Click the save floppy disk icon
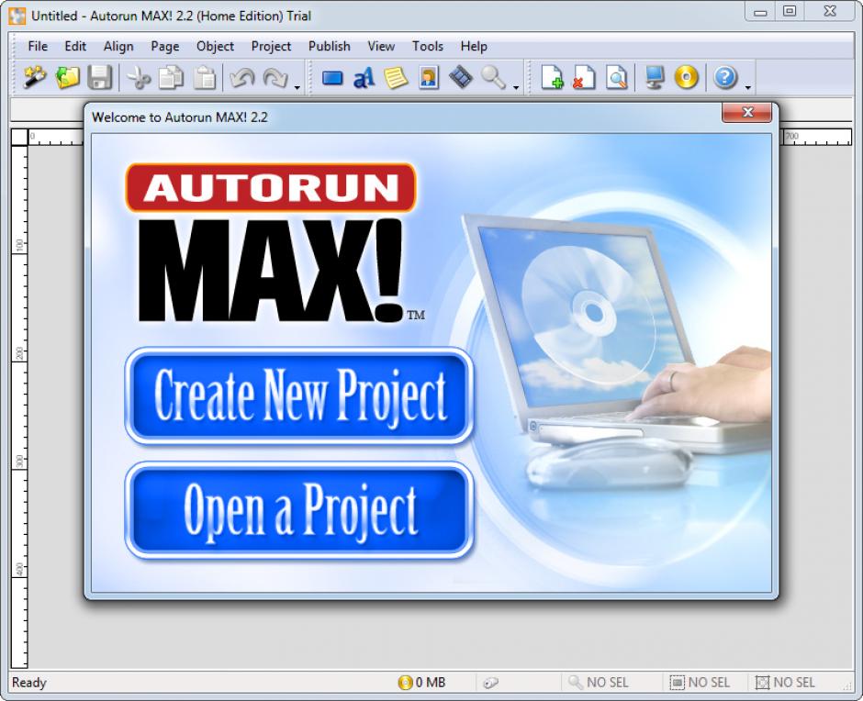 click(100, 77)
